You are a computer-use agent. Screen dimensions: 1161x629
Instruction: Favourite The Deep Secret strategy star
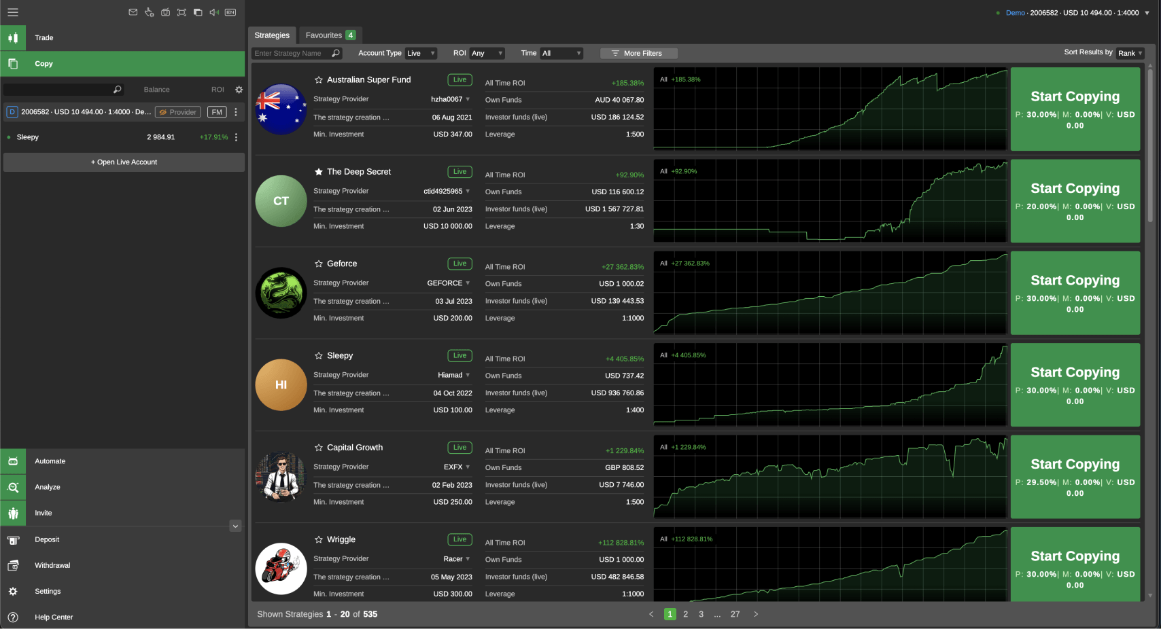point(317,171)
